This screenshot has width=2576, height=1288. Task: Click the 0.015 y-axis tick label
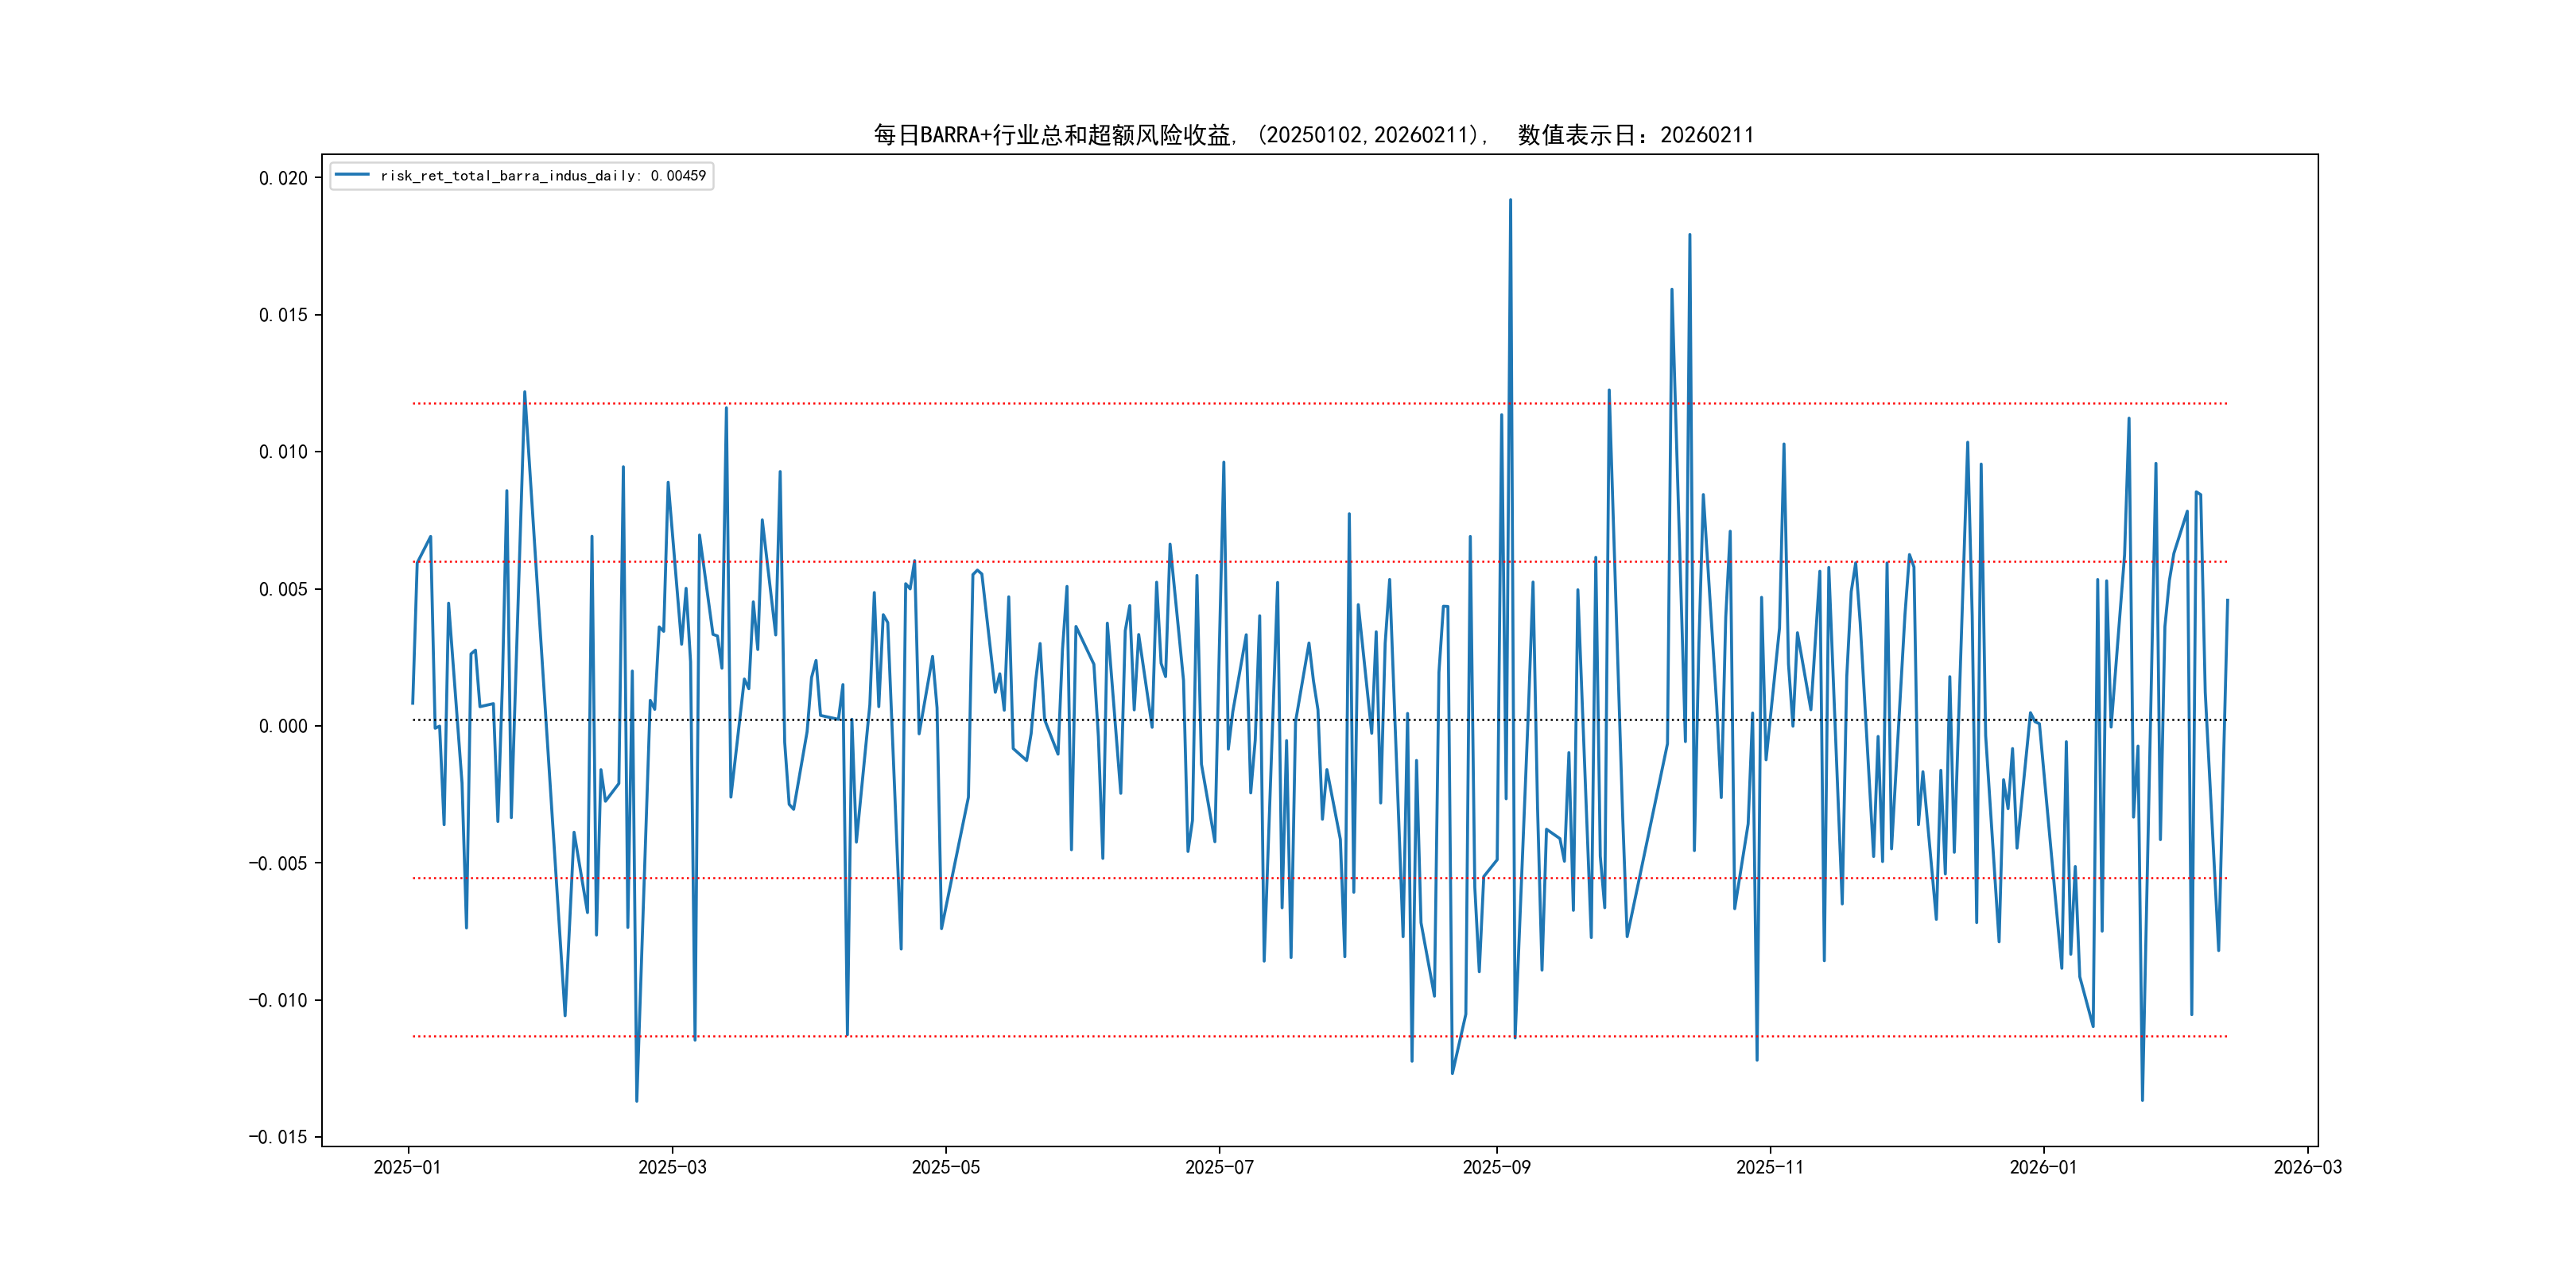(x=283, y=315)
